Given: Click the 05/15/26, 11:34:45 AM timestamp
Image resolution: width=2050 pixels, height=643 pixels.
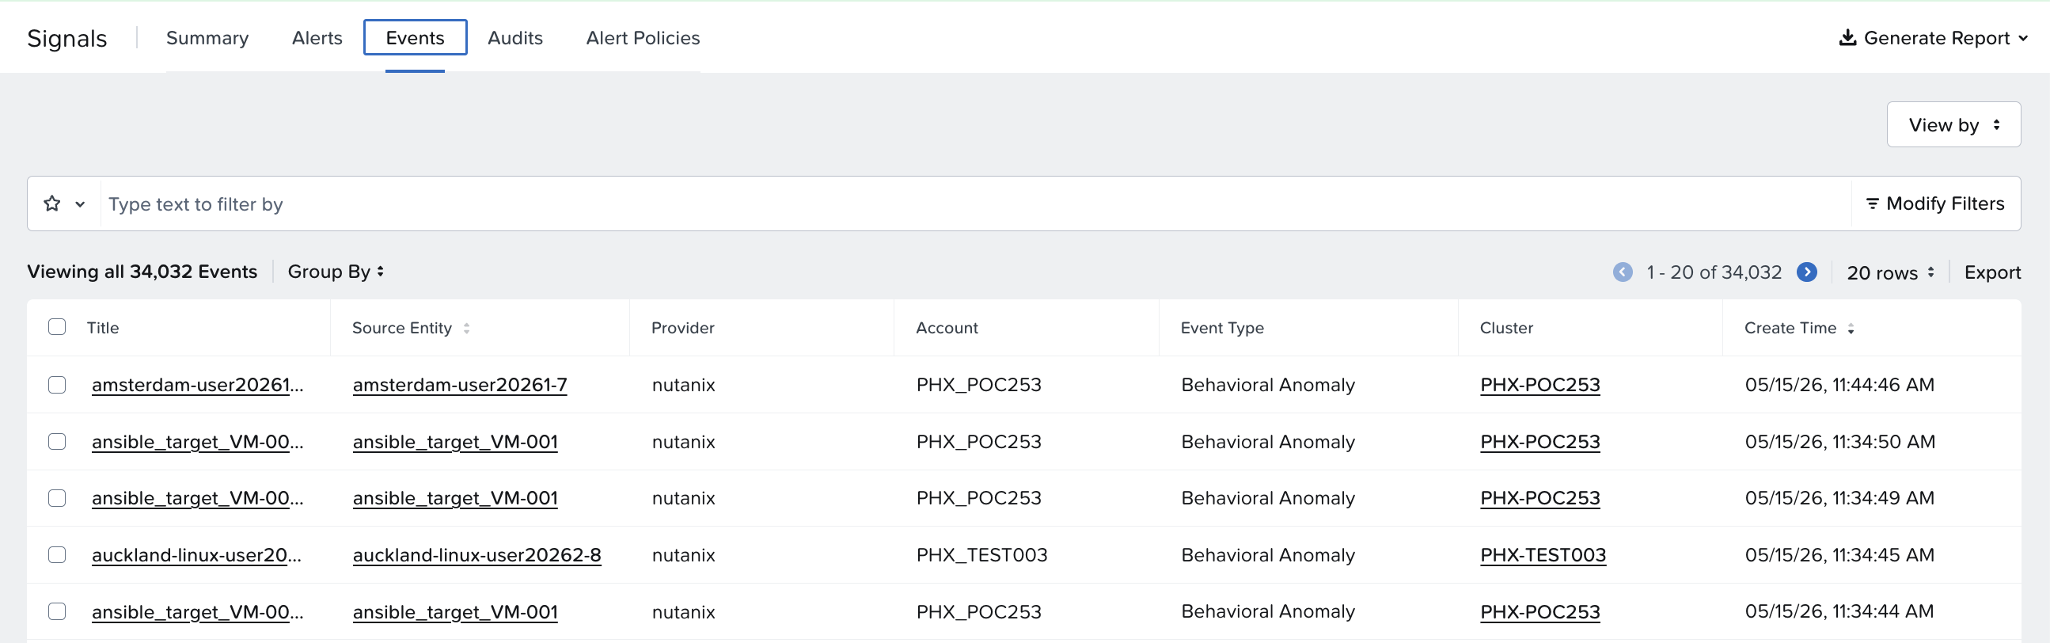Looking at the screenshot, I should (1840, 554).
